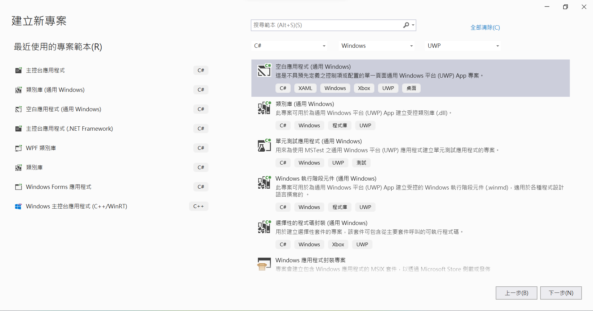Select 主控台應用程式 recent template
The width and height of the screenshot is (593, 311).
pyautogui.click(x=112, y=70)
